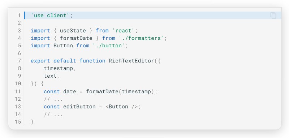
Task: Click the text parameter on line 9
Action: click(x=50, y=76)
